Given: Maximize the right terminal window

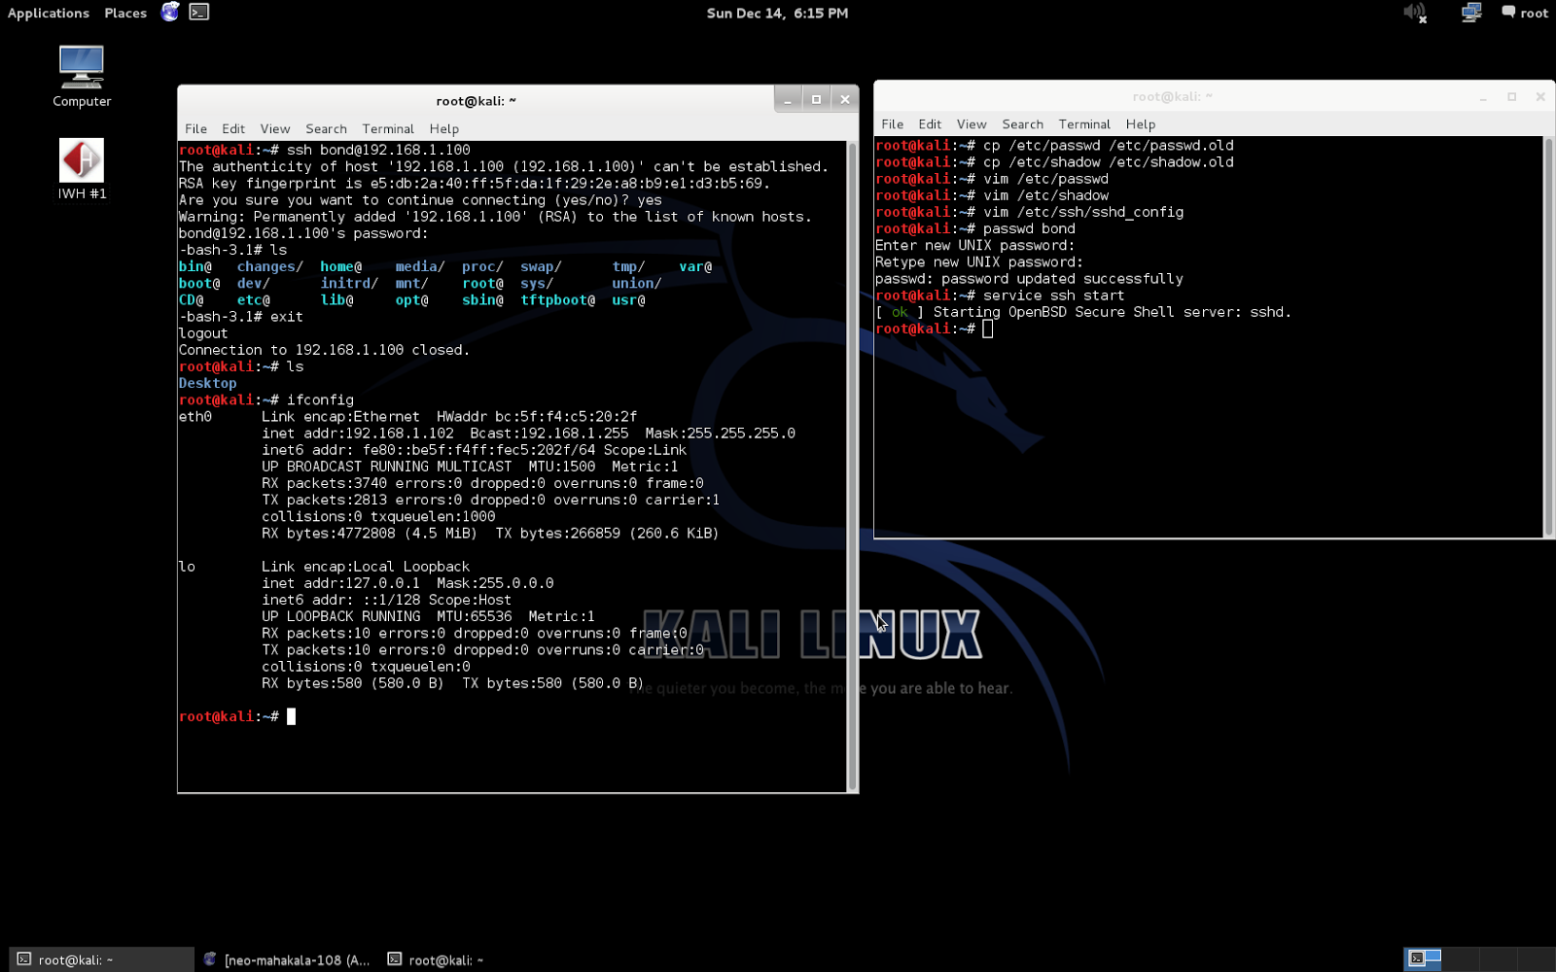Looking at the screenshot, I should [x=1511, y=97].
